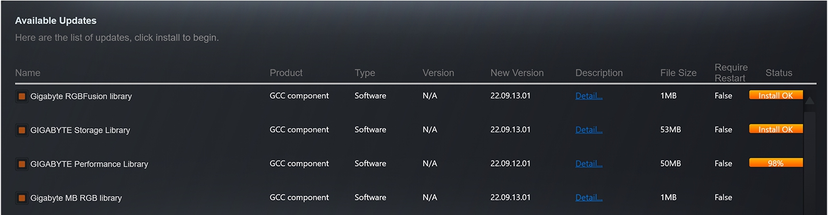
Task: Click the File Size column header
Action: pyautogui.click(x=678, y=73)
